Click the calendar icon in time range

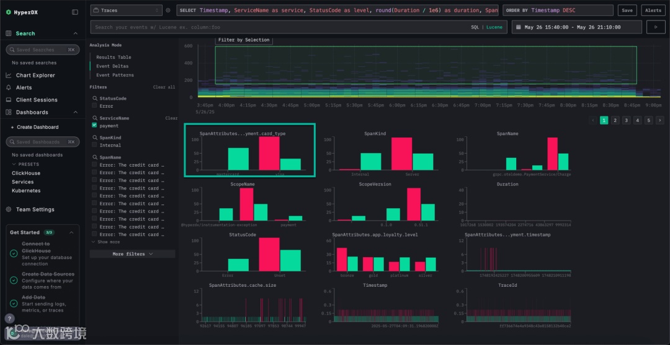tap(519, 27)
